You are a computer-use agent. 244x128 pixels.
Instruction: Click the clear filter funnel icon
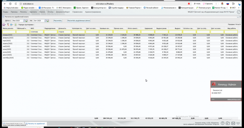[8, 25]
